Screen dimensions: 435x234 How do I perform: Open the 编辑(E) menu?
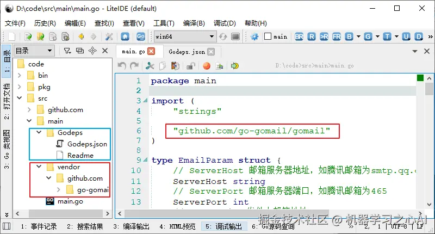click(x=75, y=23)
